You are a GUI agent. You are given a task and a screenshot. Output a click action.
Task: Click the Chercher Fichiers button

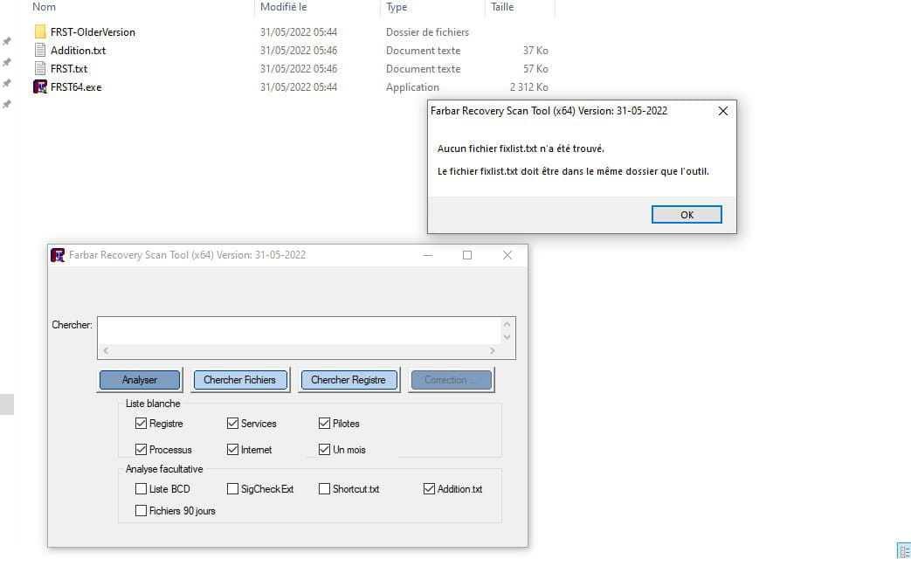(240, 380)
